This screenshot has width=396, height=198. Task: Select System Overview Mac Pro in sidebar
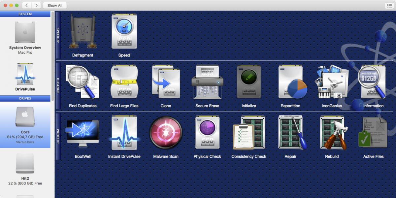click(x=25, y=37)
